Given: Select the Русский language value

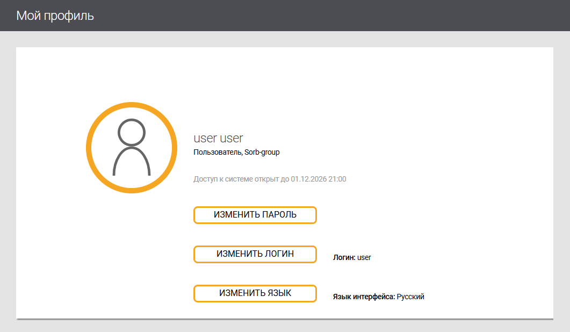Looking at the screenshot, I should tap(410, 297).
